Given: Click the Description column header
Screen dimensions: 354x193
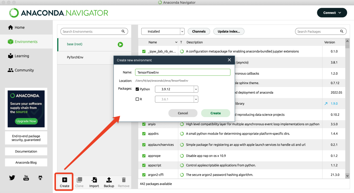Looking at the screenshot, I should click(x=195, y=42).
